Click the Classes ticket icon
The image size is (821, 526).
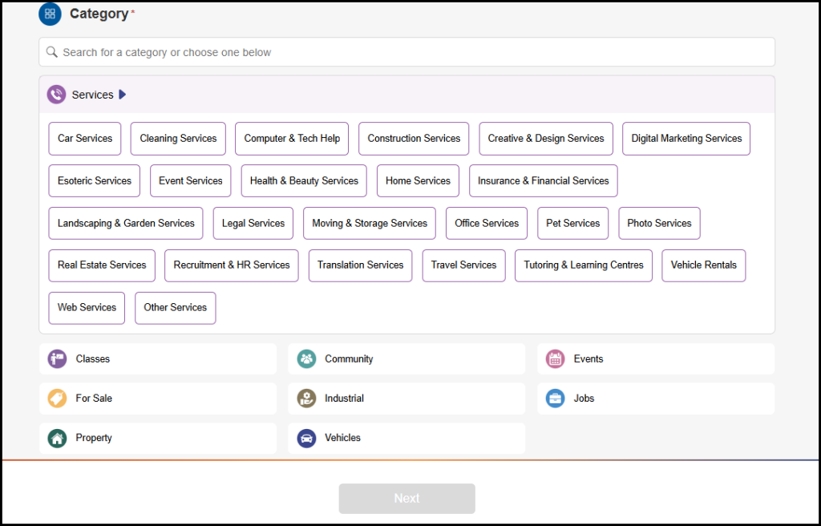[57, 358]
